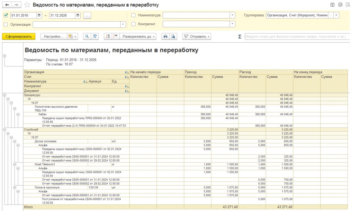Open the Разворачивать до dropdown
The height and width of the screenshot is (211, 352).
pyautogui.click(x=138, y=36)
